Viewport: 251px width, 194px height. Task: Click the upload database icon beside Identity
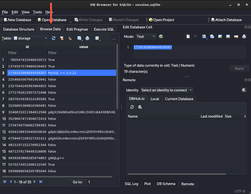pyautogui.click(x=244, y=90)
